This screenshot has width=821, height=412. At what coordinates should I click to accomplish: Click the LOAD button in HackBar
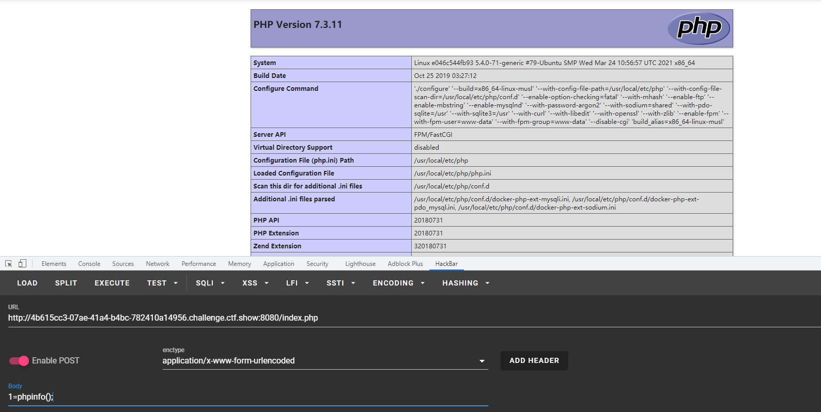point(27,283)
